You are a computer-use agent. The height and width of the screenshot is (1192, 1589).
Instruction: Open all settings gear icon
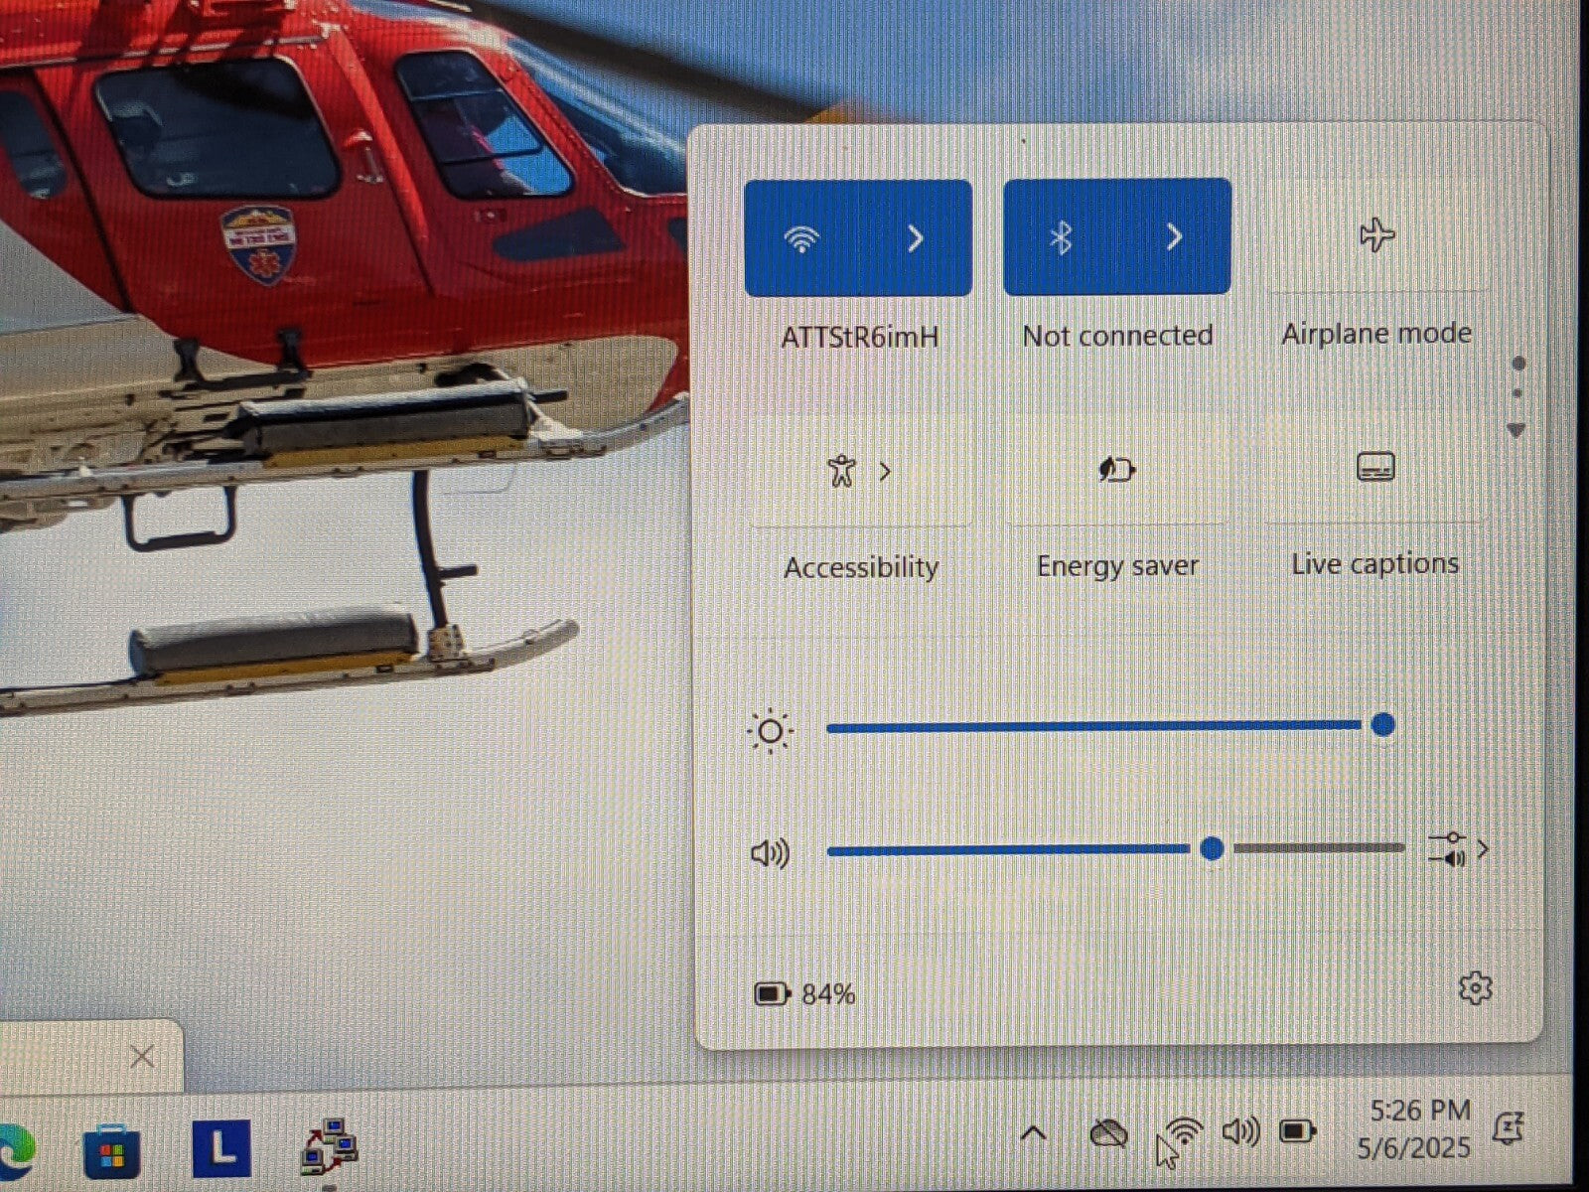[x=1475, y=988]
